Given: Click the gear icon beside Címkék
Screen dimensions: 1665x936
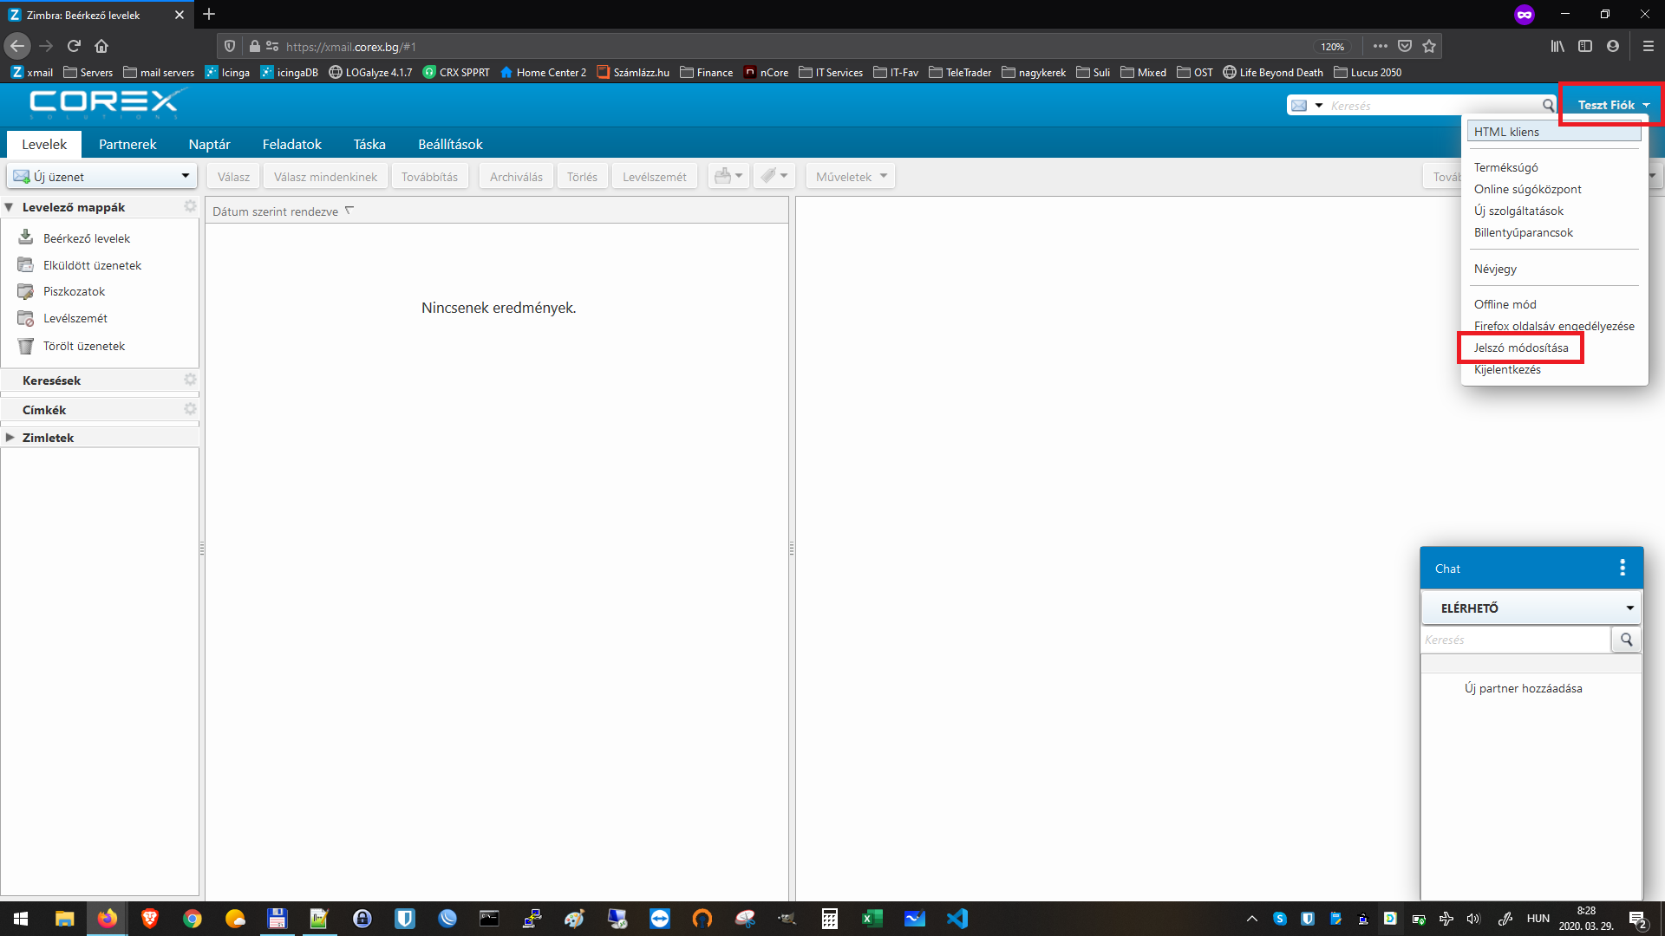Looking at the screenshot, I should tap(190, 409).
